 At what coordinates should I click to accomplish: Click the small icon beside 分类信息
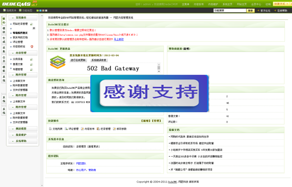[x=31, y=59]
